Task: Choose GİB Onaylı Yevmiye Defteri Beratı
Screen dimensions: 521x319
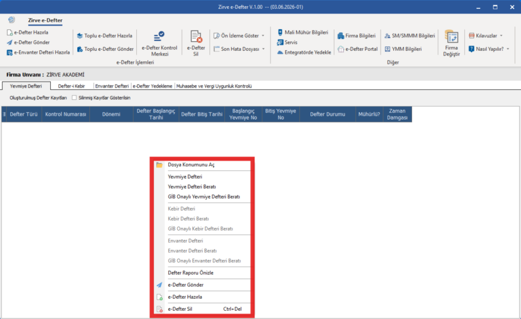Action: tap(202, 197)
